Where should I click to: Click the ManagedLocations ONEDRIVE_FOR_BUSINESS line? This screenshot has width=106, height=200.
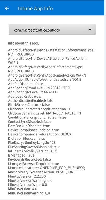47,168
